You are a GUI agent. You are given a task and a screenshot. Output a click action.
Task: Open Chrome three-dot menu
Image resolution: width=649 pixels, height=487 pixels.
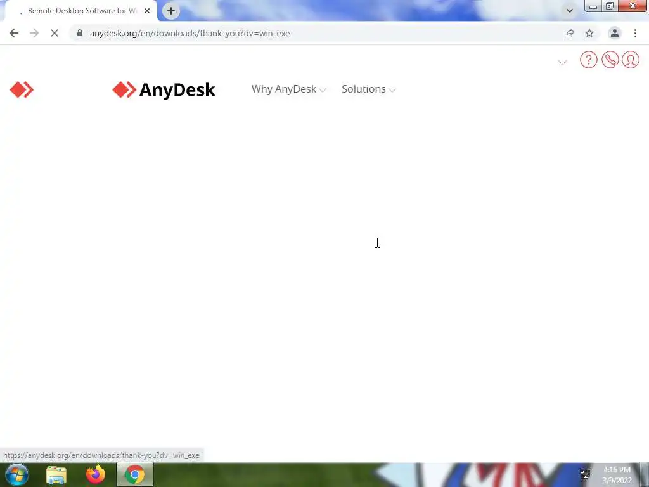click(x=635, y=33)
